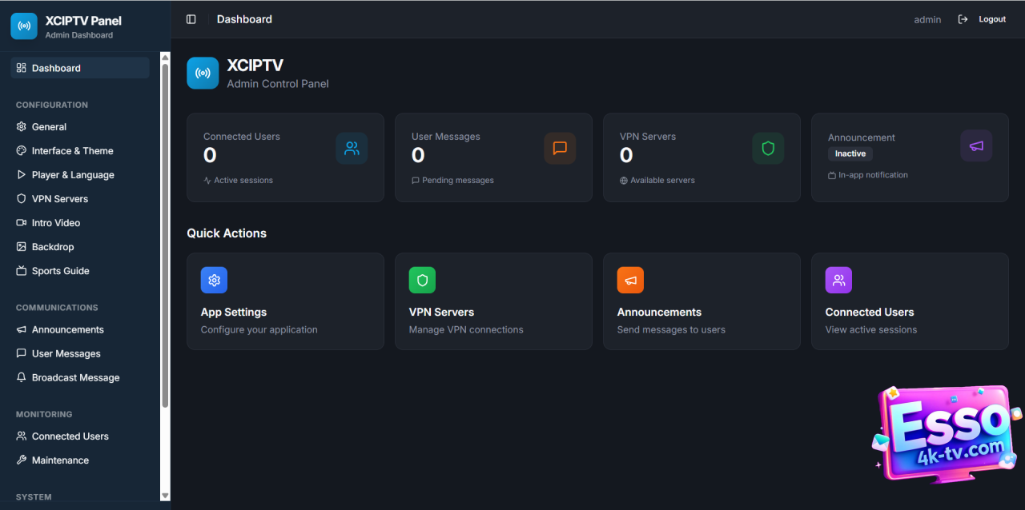Click the User Messages chat bubble icon
This screenshot has width=1025, height=510.
pos(560,149)
